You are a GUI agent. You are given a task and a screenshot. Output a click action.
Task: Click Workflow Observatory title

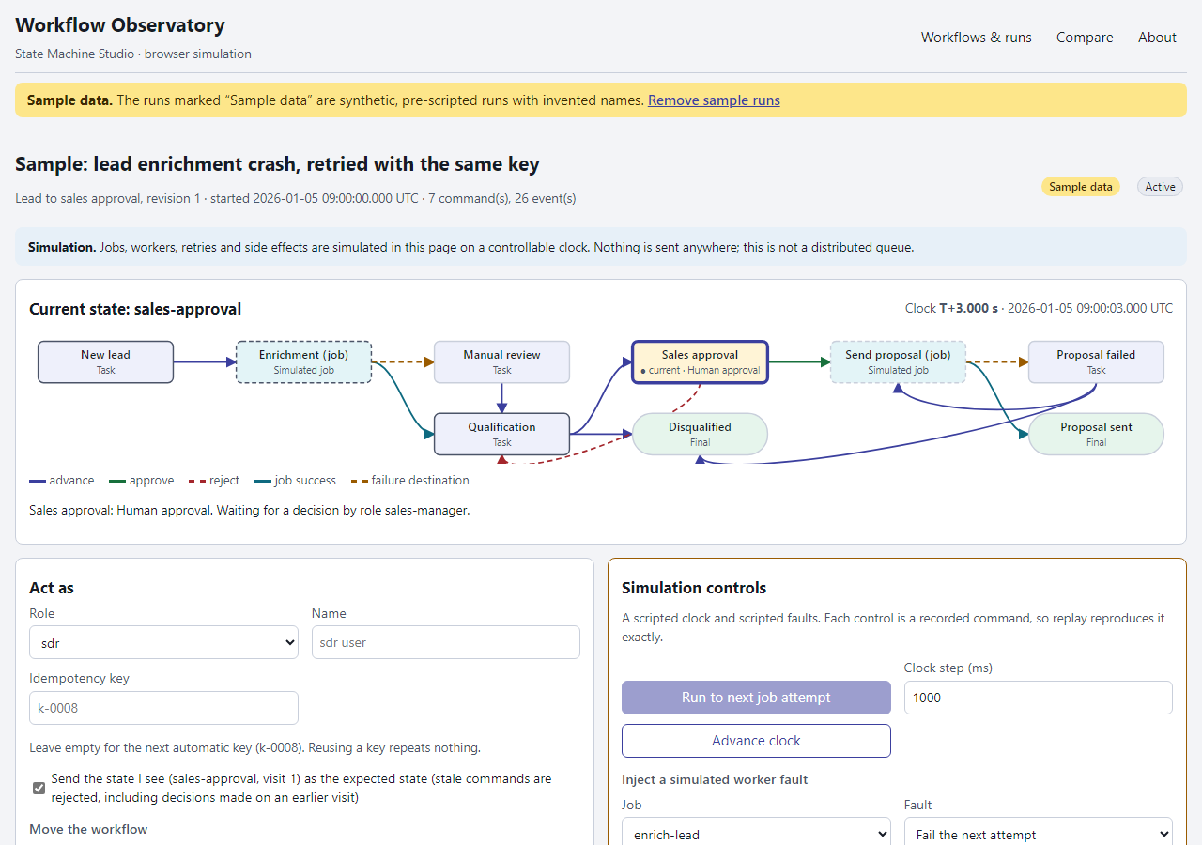point(120,25)
